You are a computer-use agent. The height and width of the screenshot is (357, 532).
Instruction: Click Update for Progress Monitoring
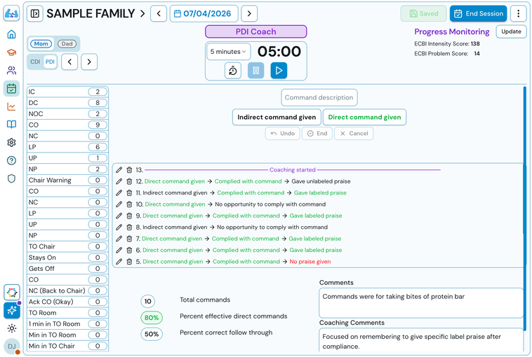[511, 31]
